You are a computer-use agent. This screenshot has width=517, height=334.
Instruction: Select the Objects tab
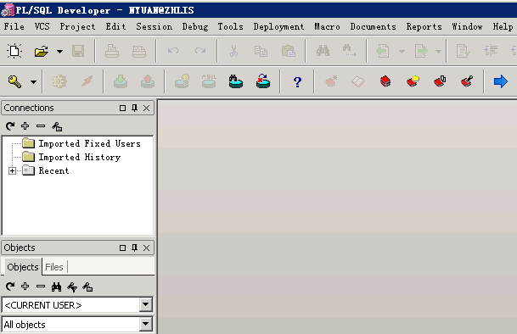[x=23, y=267]
